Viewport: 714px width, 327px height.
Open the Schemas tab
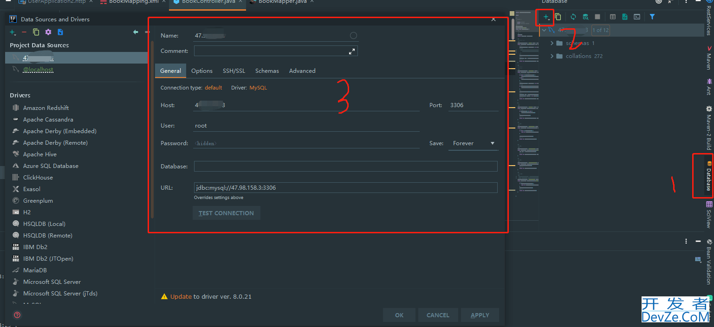pos(267,71)
